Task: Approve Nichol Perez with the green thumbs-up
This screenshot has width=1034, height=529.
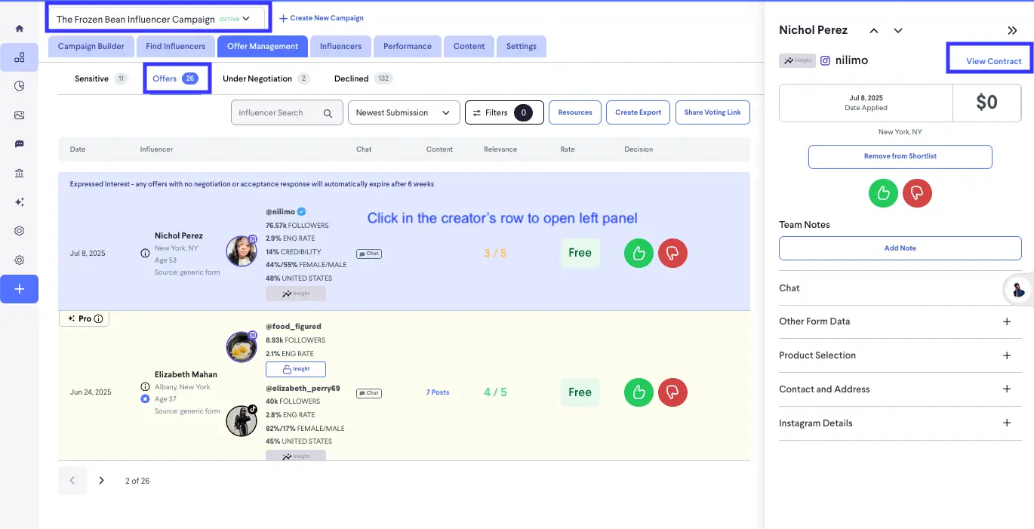Action: (638, 253)
